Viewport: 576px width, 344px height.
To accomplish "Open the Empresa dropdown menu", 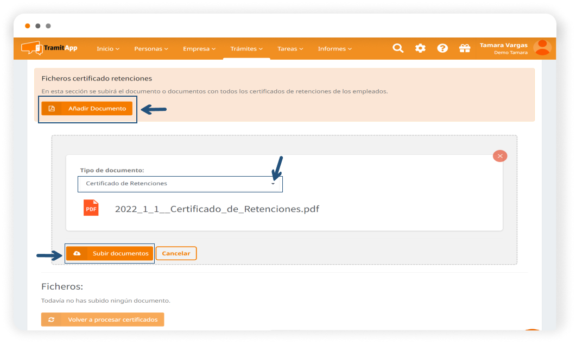I will [x=199, y=49].
